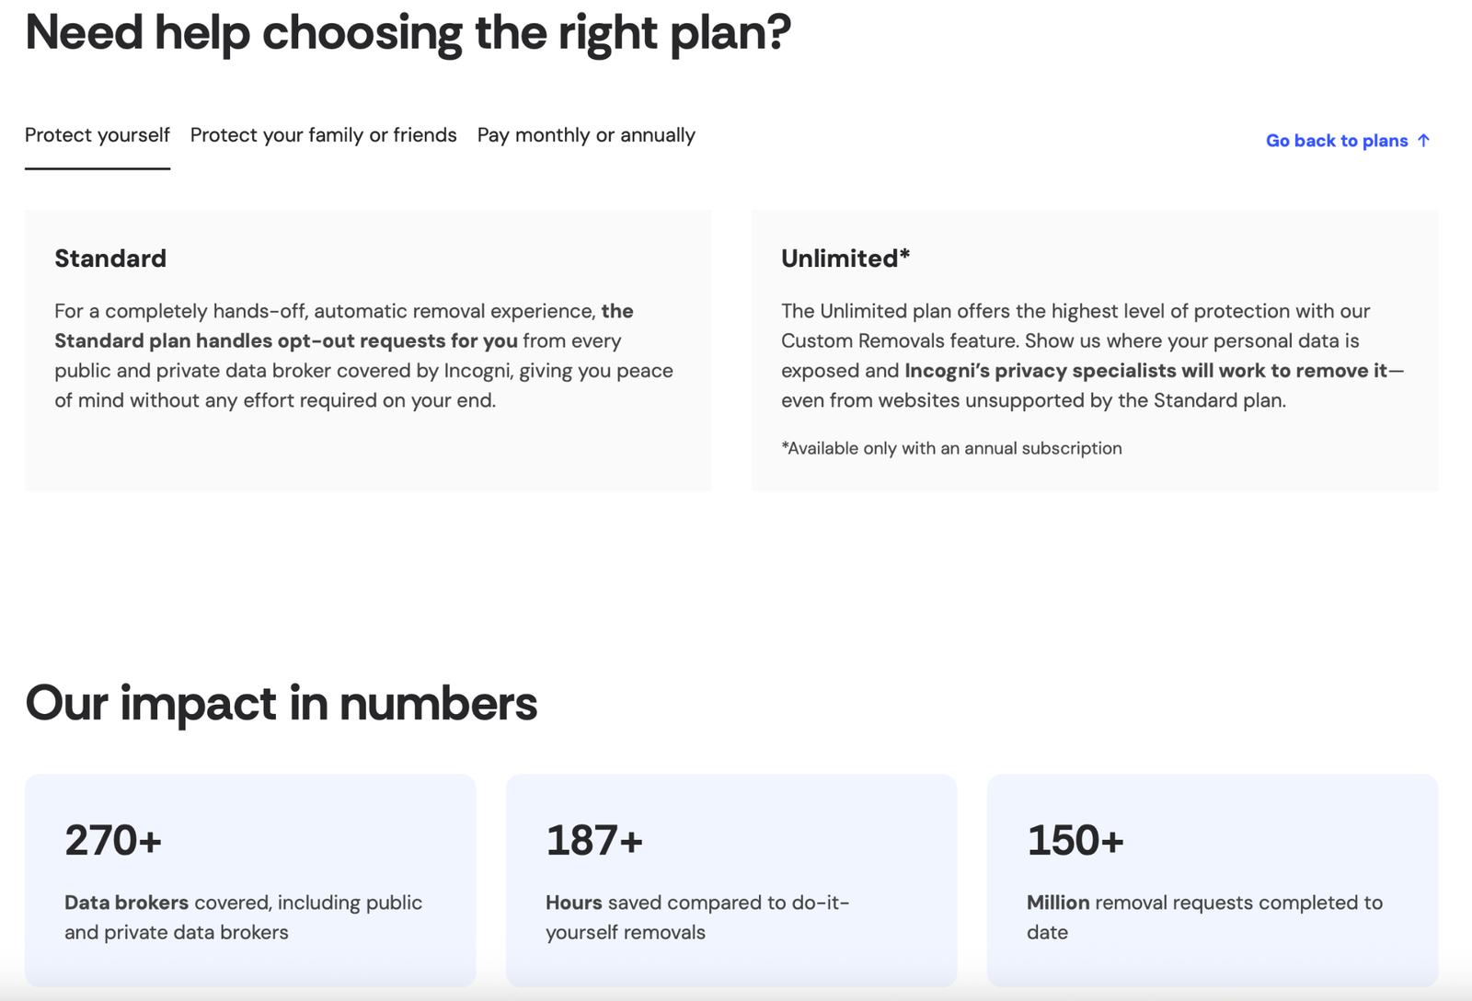
Task: Click the Standard plan description paragraph
Action: (363, 371)
